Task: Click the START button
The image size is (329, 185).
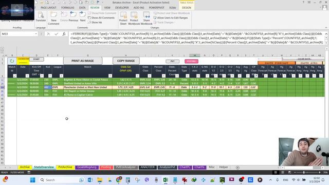Action: (36, 59)
